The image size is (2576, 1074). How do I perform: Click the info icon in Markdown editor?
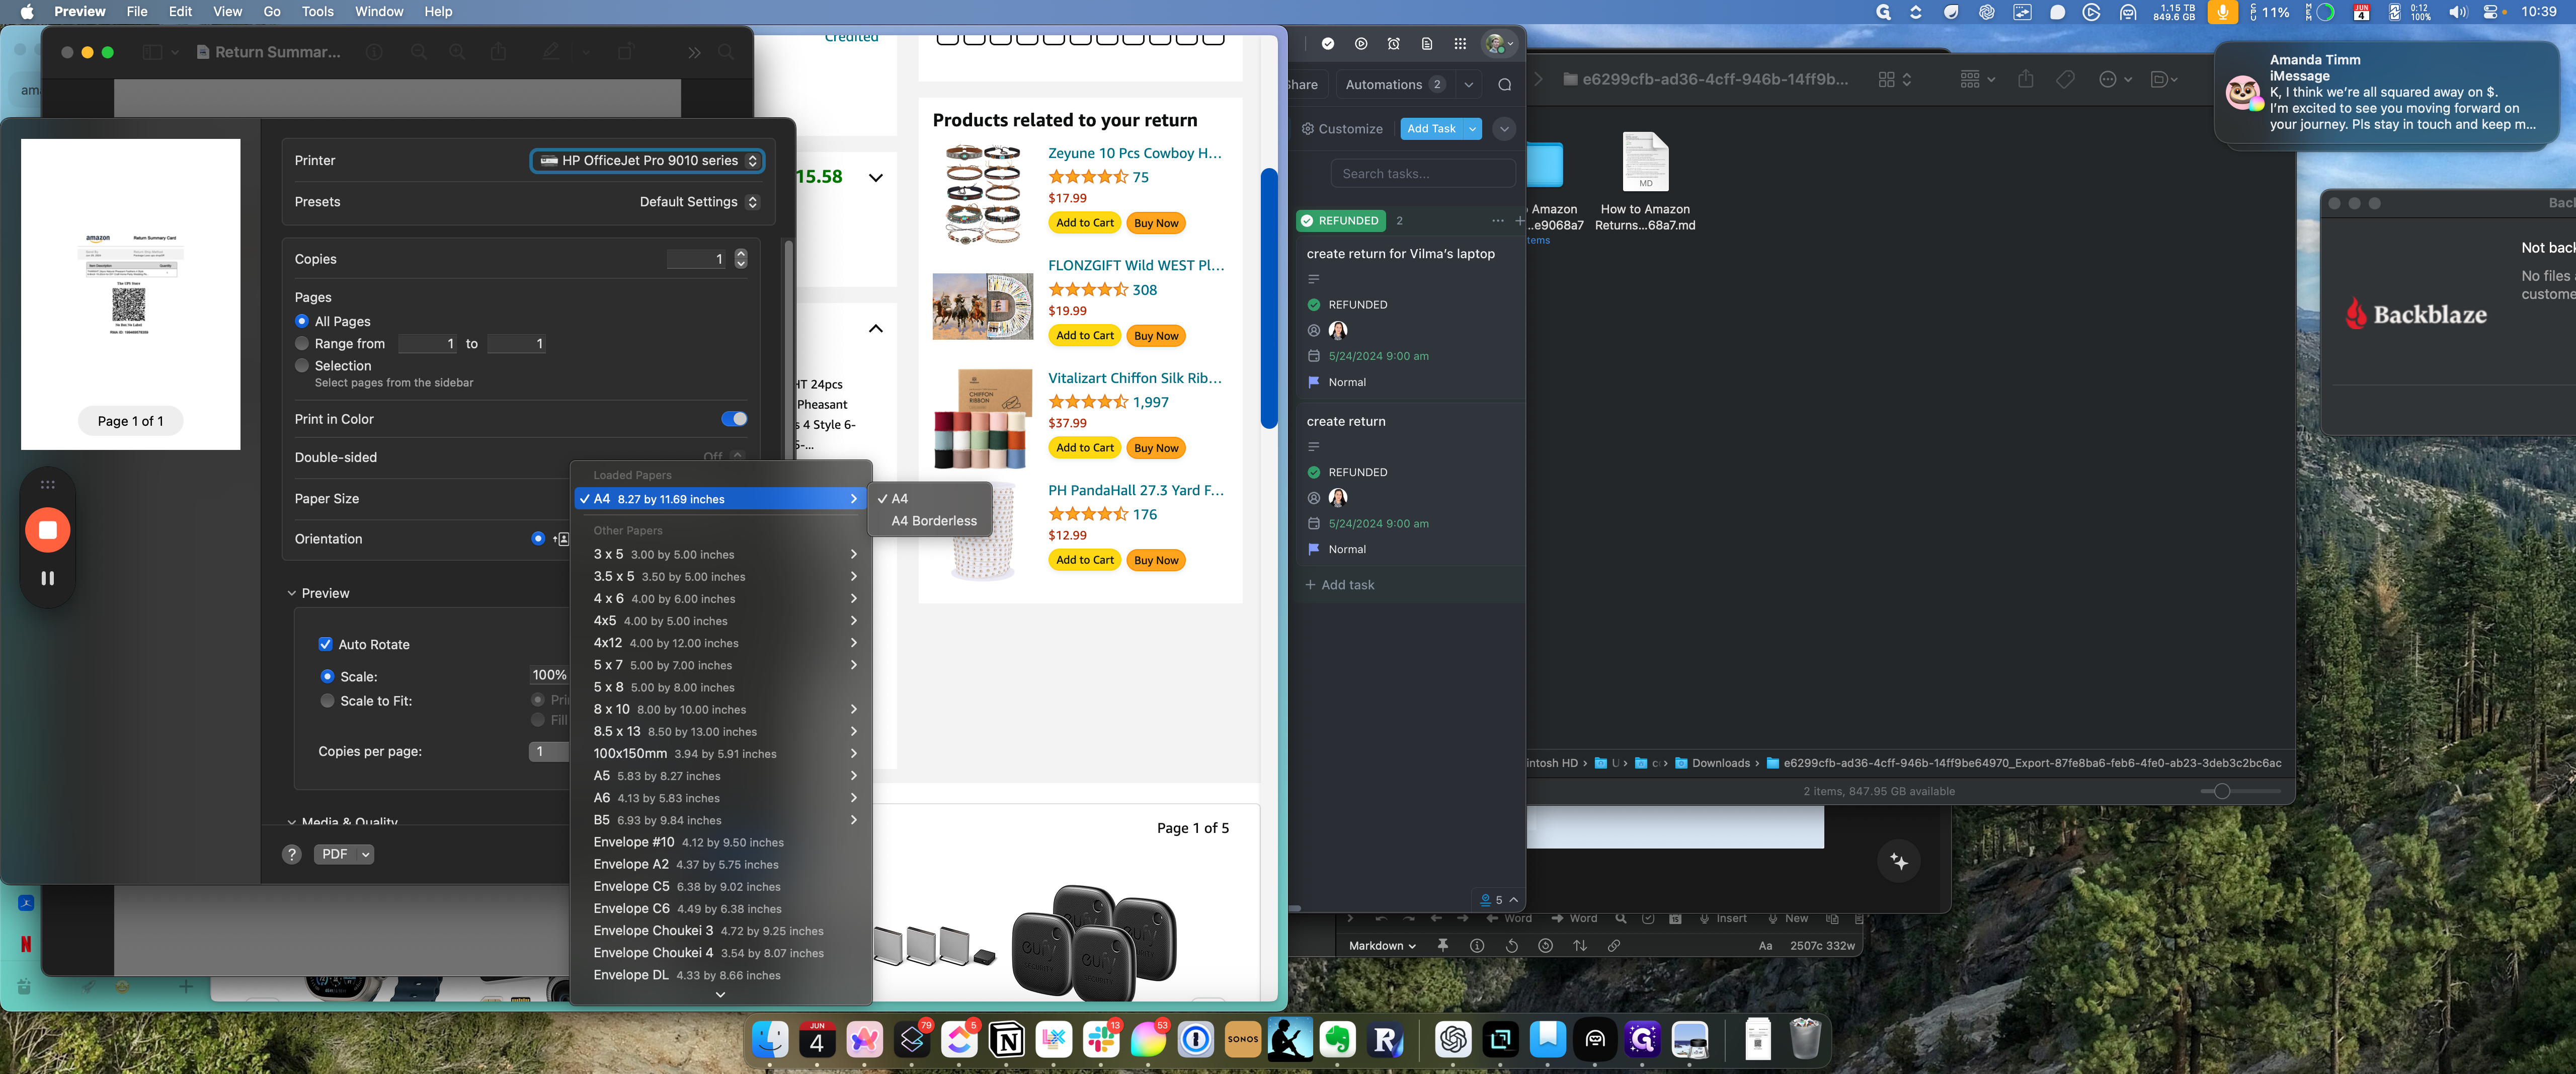point(1477,945)
